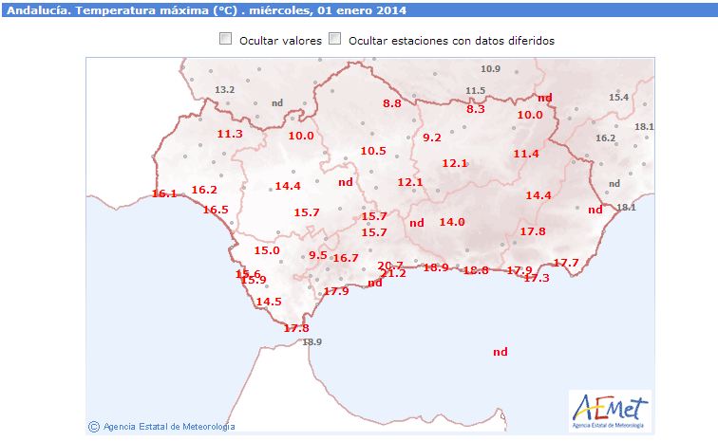Click the 8.8 station value in the north

pos(392,103)
